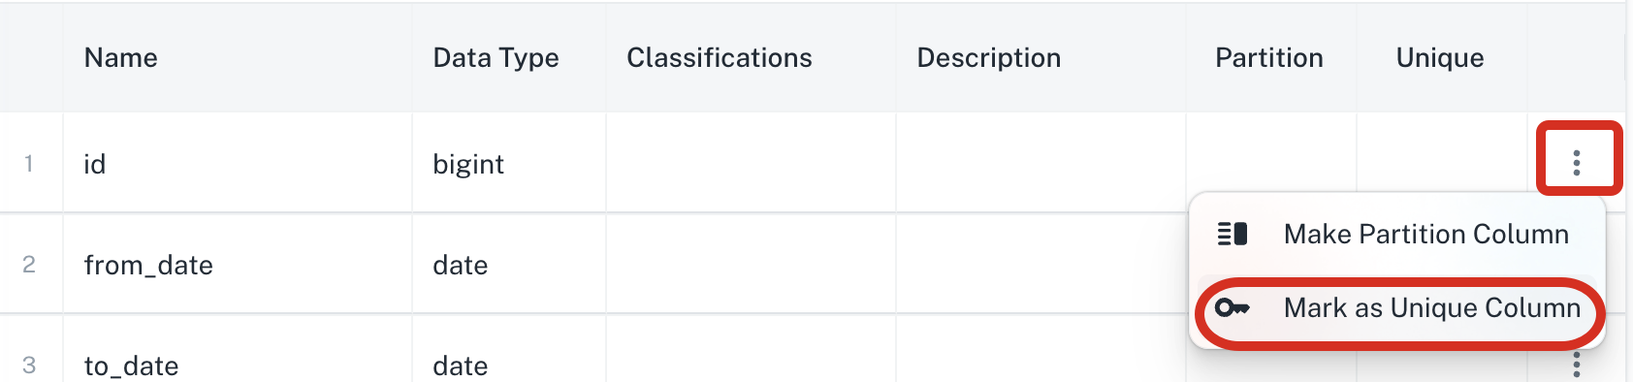The height and width of the screenshot is (382, 1633).
Task: Click the date type of from_date row
Action: (509, 264)
